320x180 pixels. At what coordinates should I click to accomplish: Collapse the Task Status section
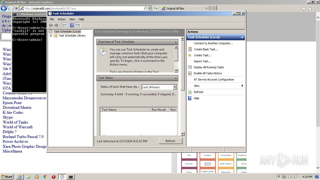[x=176, y=78]
